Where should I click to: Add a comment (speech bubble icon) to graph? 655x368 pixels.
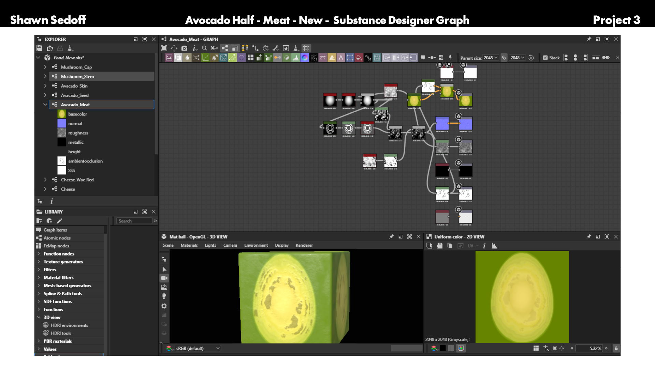[x=423, y=58]
